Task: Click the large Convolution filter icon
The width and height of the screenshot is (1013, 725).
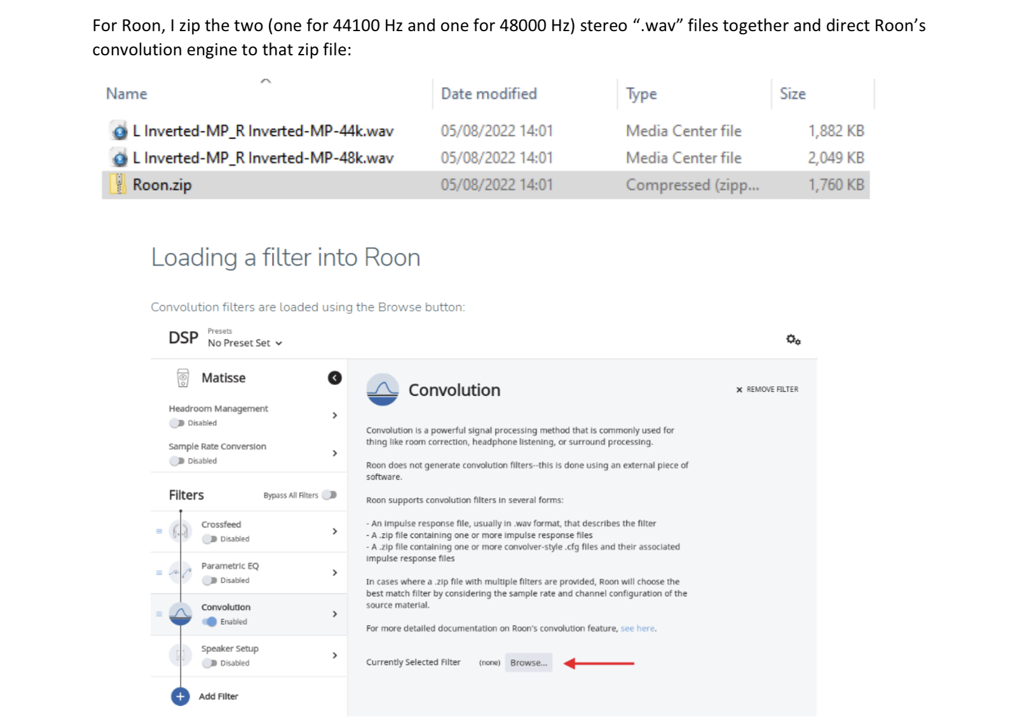Action: pyautogui.click(x=383, y=390)
